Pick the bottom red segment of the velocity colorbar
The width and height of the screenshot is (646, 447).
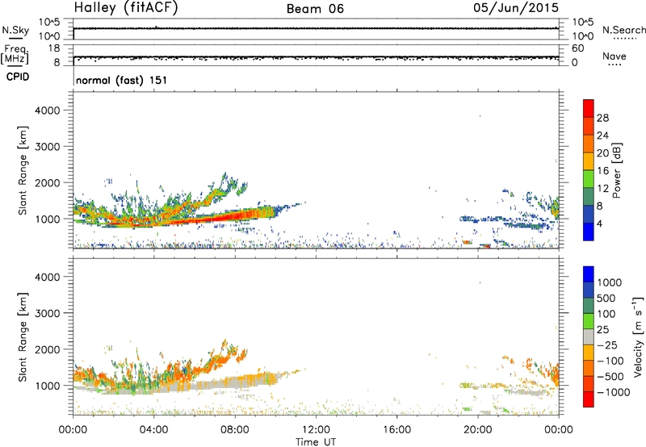(589, 399)
